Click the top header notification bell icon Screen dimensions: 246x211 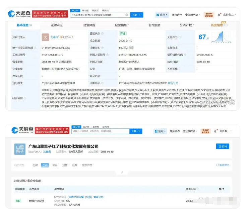point(219,15)
